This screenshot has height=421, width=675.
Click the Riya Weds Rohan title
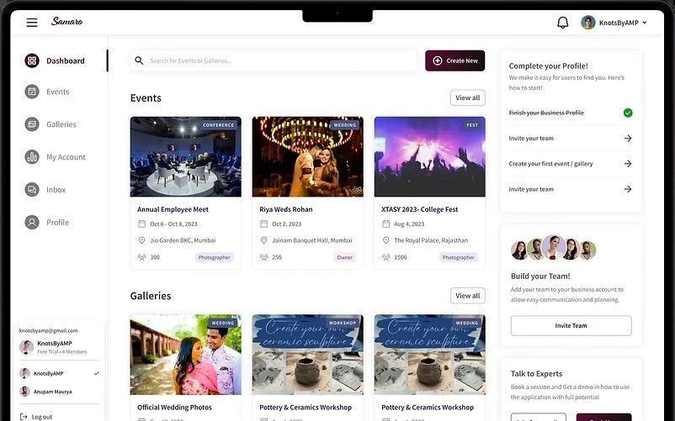point(286,209)
